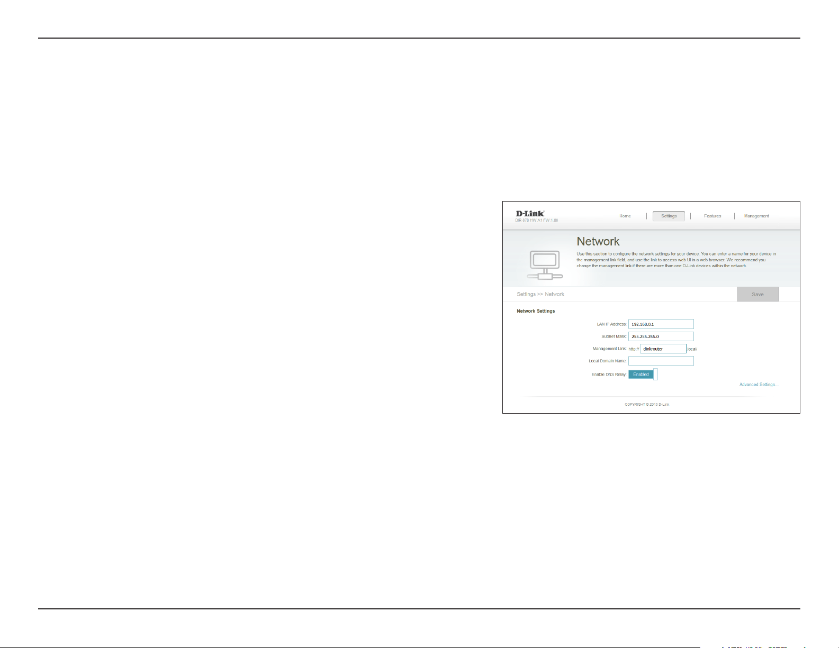Screen dimensions: 839x648
Task: Click the Network Settings section heading
Action: (536, 311)
